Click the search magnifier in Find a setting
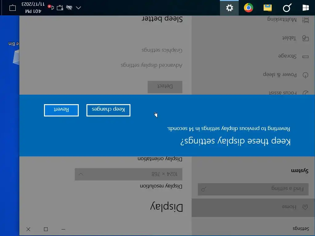 [x=204, y=189]
